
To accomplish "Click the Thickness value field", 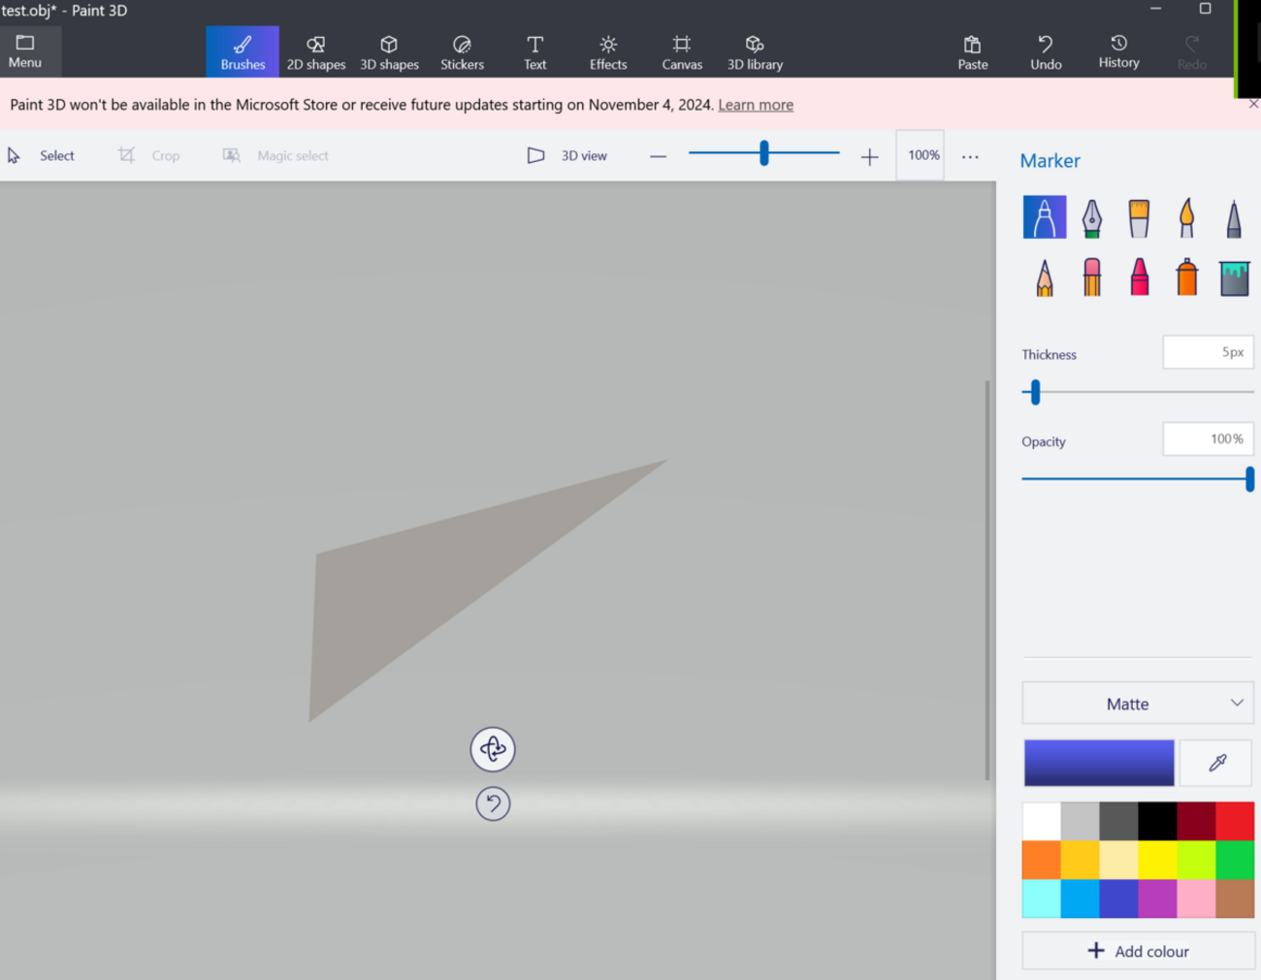I will click(x=1208, y=352).
